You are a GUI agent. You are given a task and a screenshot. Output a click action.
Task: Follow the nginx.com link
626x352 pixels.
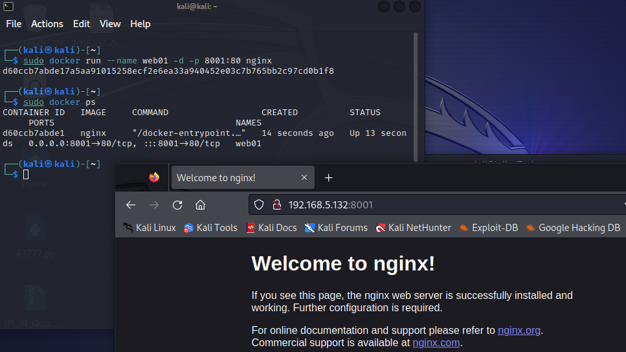click(436, 343)
